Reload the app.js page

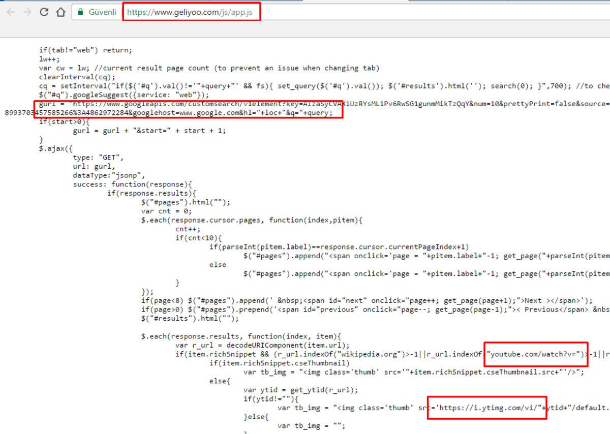tap(44, 12)
